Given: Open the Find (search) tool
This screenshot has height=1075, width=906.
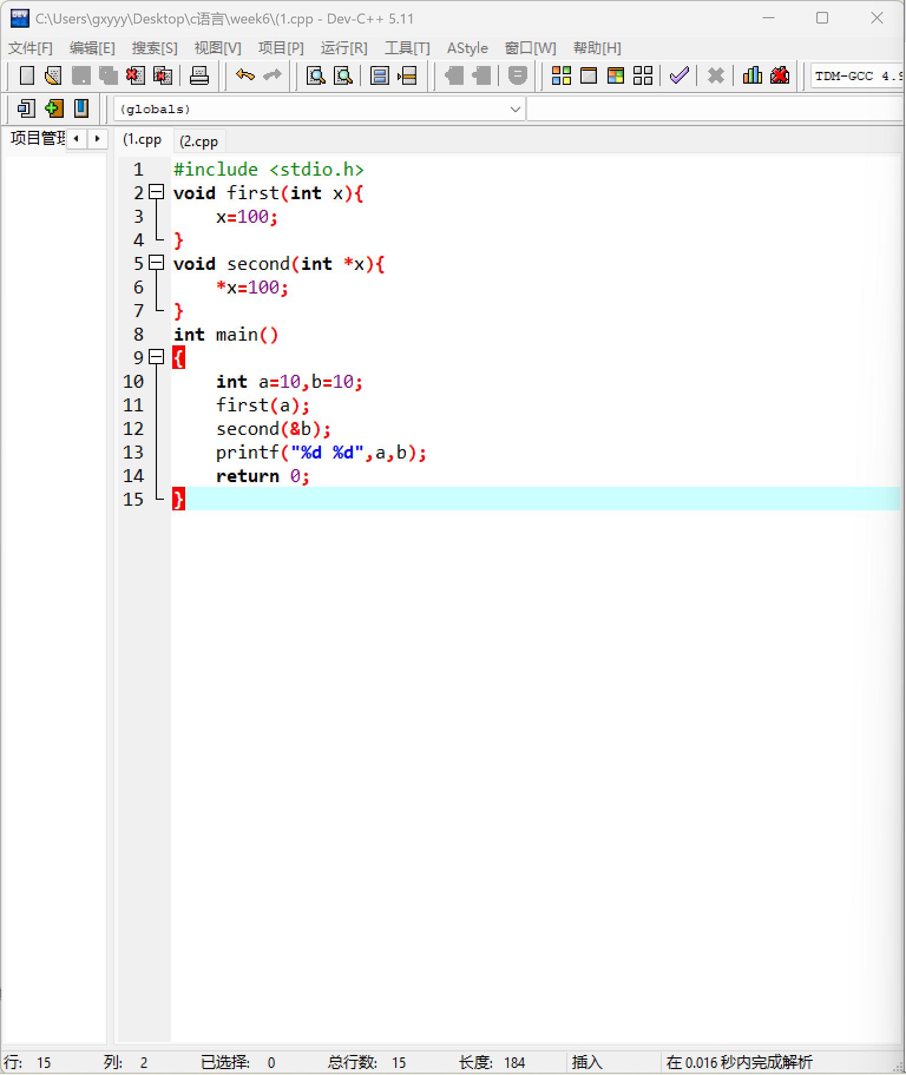Looking at the screenshot, I should (316, 75).
